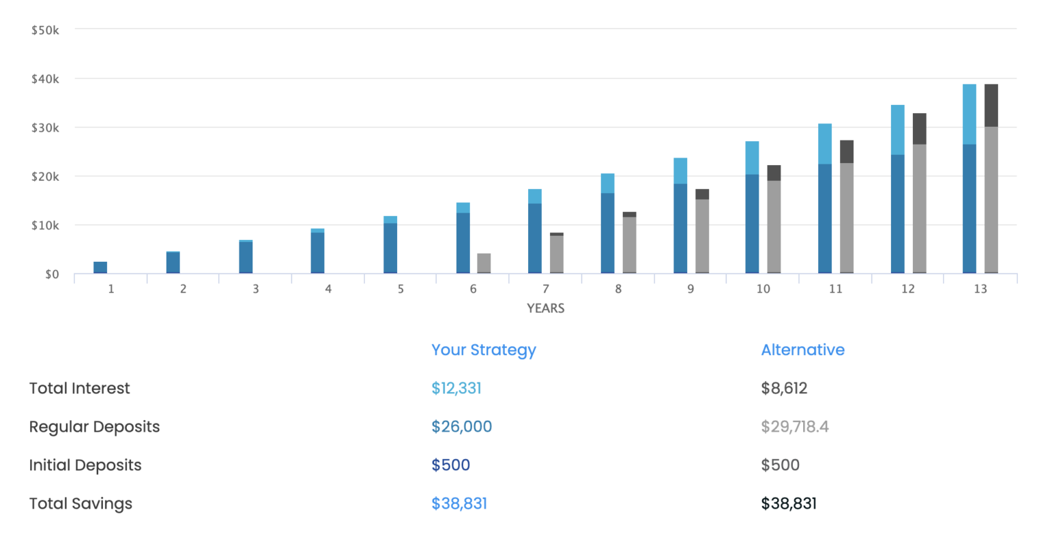Click the $12,331 total interest value
1048x538 pixels.
pos(456,388)
